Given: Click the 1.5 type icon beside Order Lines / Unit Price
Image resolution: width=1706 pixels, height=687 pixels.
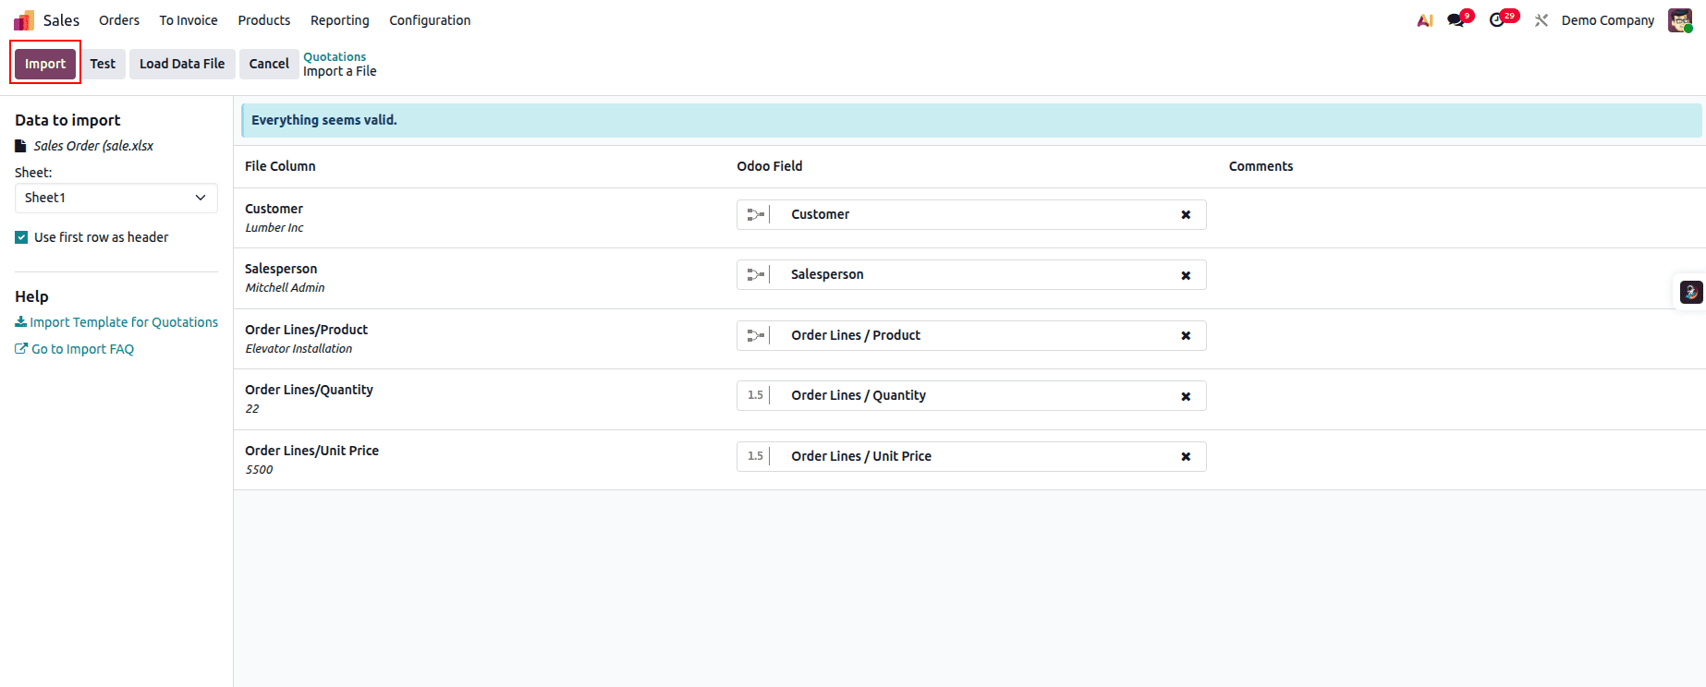Looking at the screenshot, I should (x=755, y=456).
